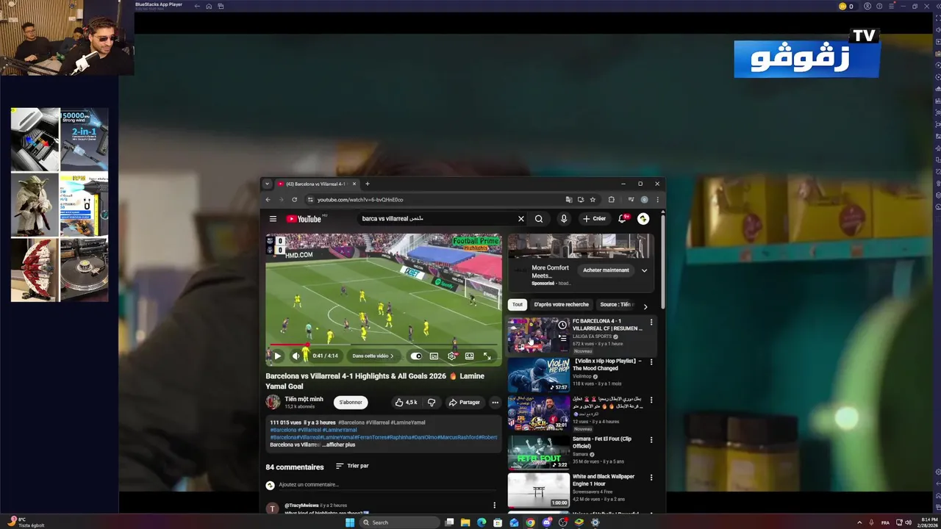Image resolution: width=941 pixels, height=529 pixels.
Task: Like the video showing 4,5 k
Action: pos(406,402)
